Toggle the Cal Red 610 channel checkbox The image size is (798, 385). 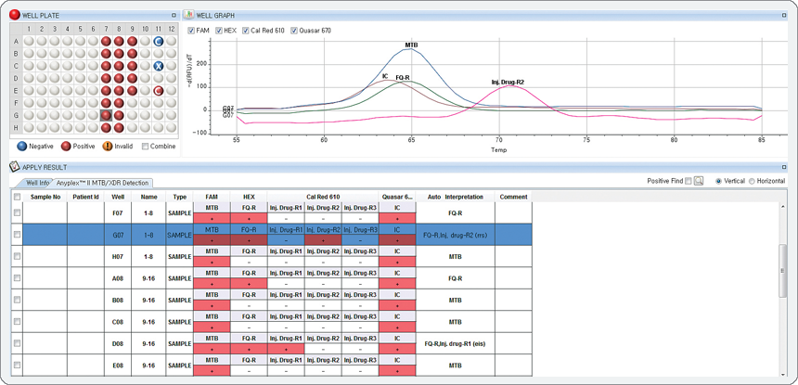(246, 31)
